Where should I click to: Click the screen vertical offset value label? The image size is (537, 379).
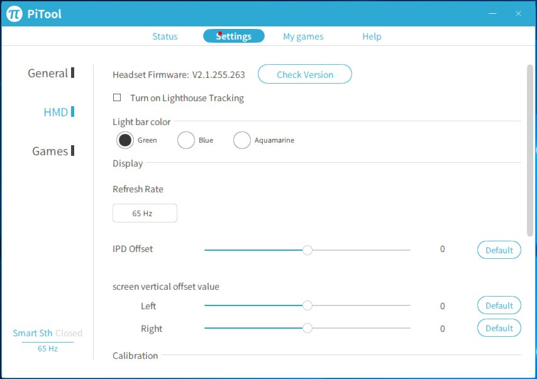click(x=166, y=287)
